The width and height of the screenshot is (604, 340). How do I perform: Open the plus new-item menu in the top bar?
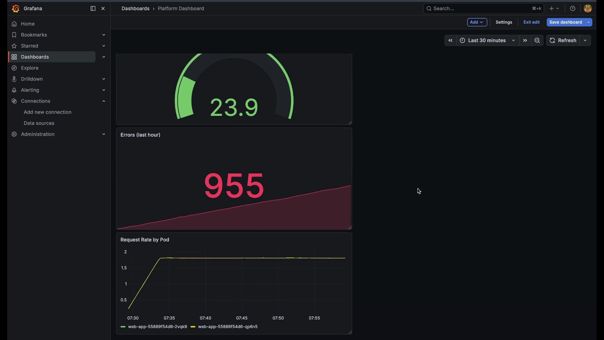pyautogui.click(x=555, y=8)
